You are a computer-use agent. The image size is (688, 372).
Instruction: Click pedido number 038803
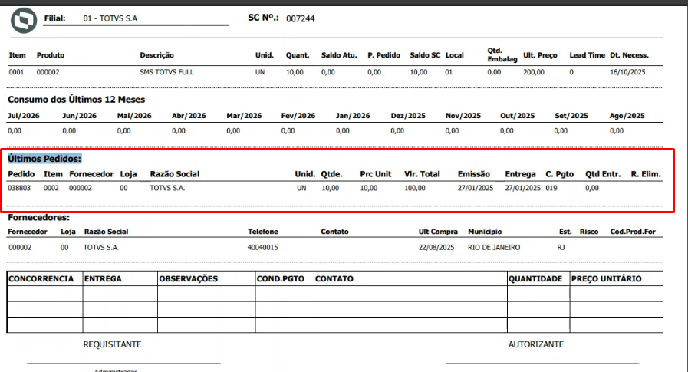point(19,188)
